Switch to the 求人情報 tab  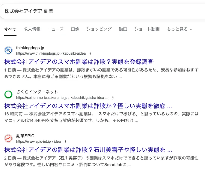(32, 29)
